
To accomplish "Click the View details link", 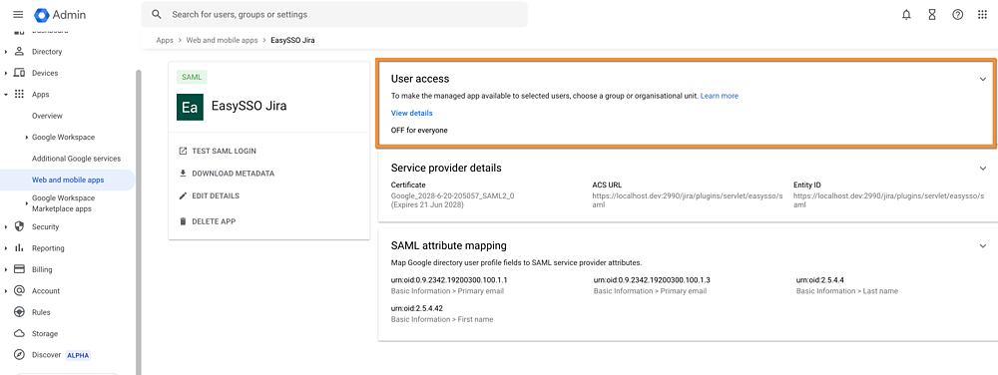I will (412, 113).
